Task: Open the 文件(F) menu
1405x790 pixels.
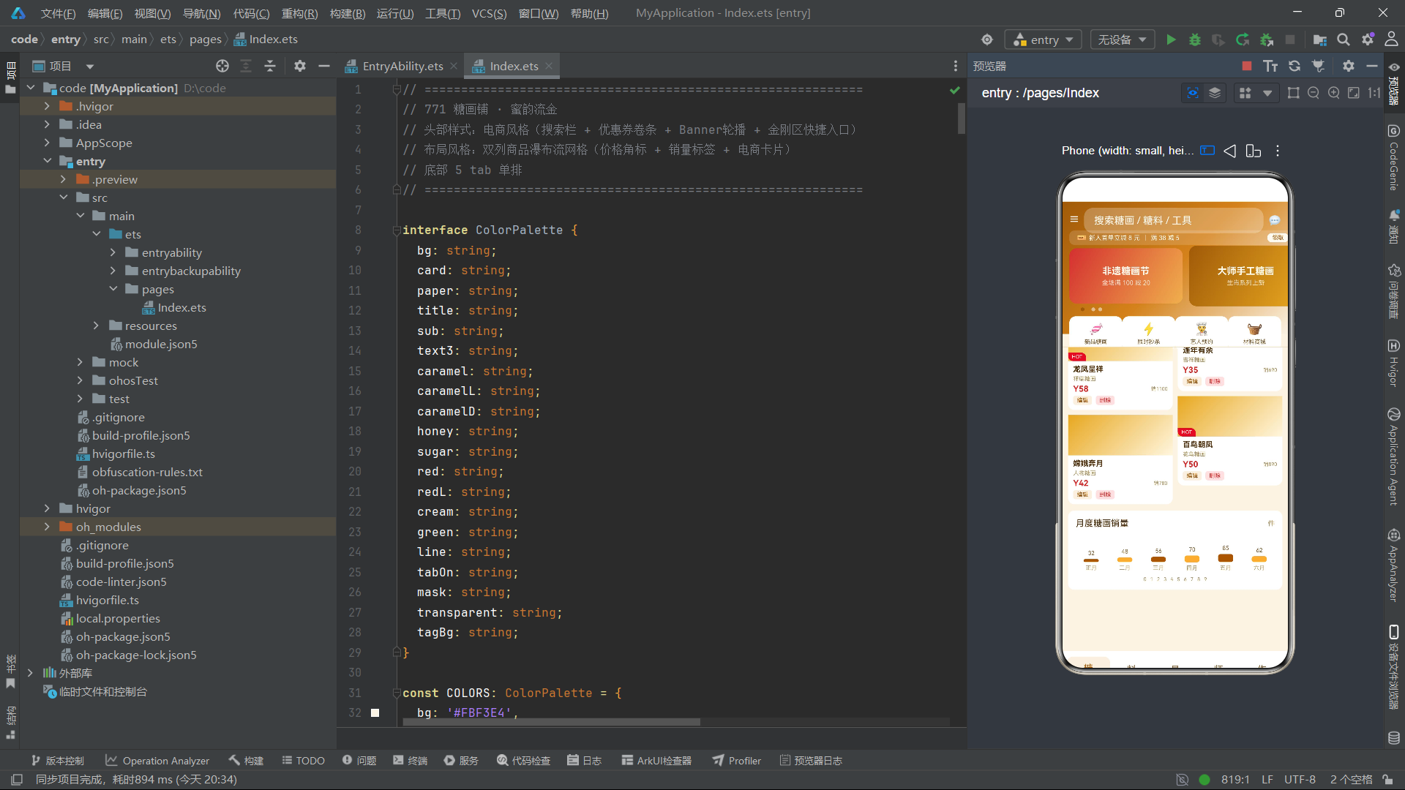Action: 58,13
